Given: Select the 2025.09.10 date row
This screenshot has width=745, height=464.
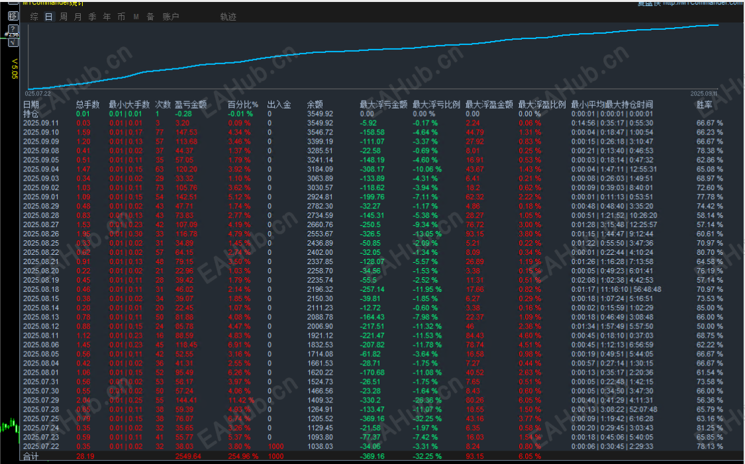Looking at the screenshot, I should pos(373,132).
